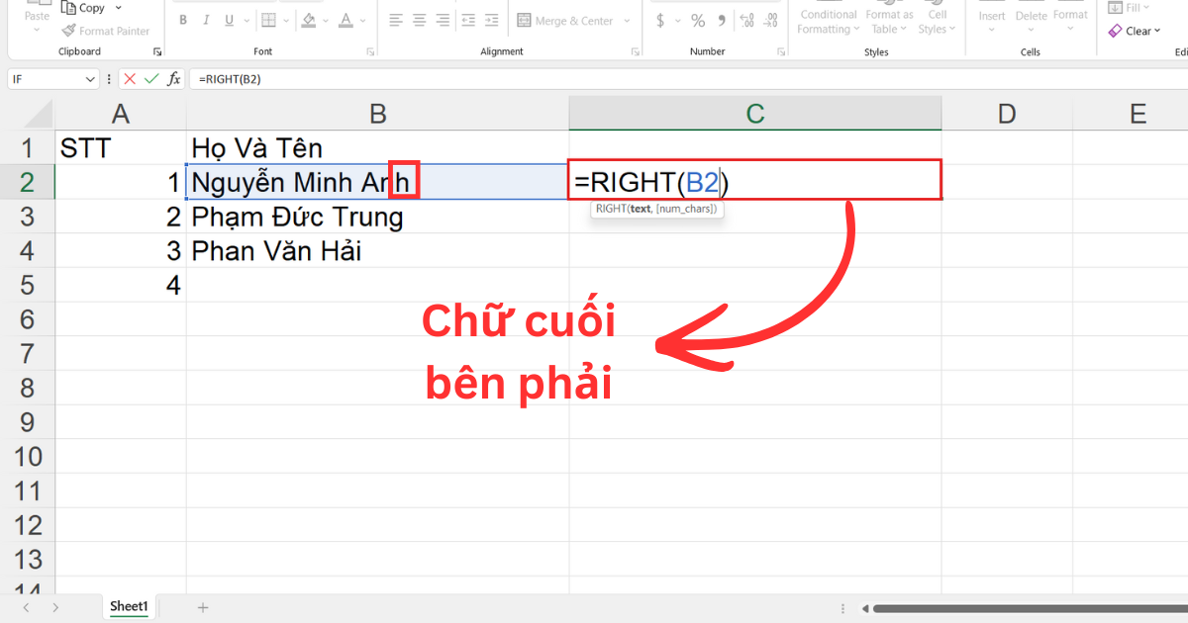
Task: Click the Copy icon
Action: [67, 7]
